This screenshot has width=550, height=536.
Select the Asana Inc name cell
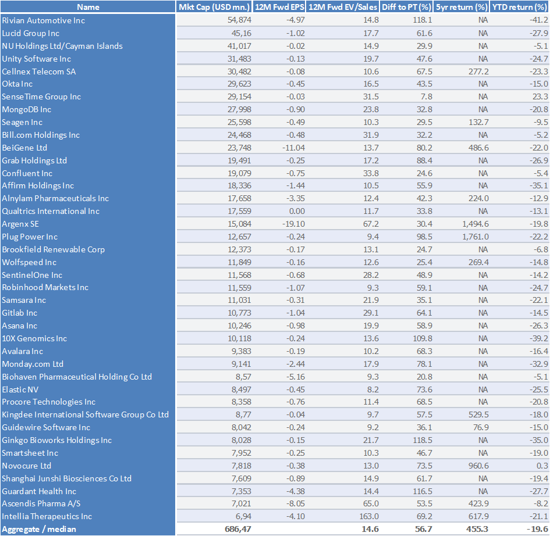coord(20,326)
